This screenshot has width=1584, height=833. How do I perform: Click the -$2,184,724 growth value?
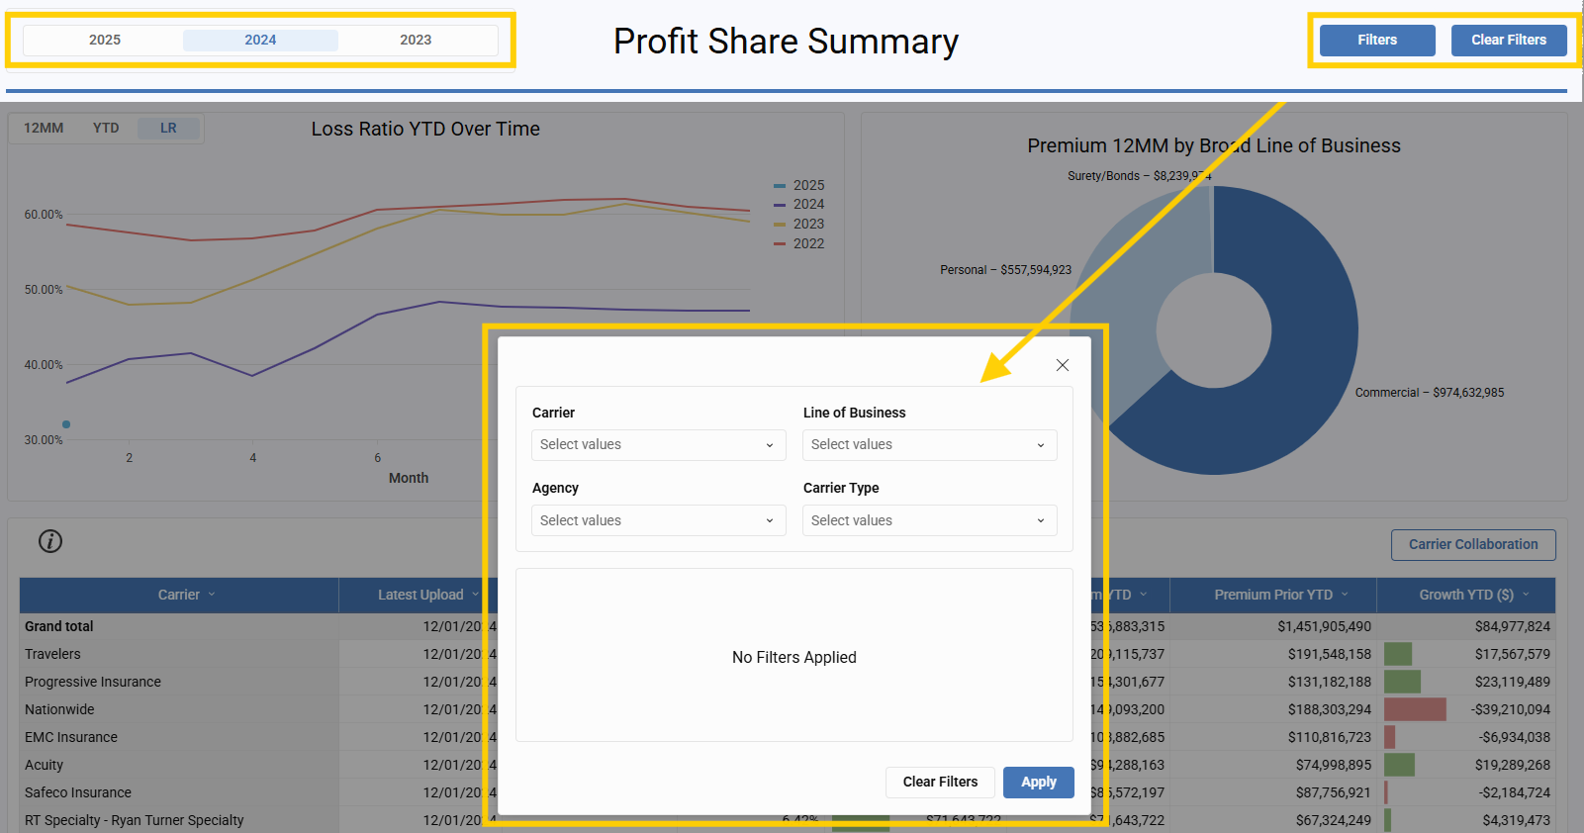[1515, 792]
